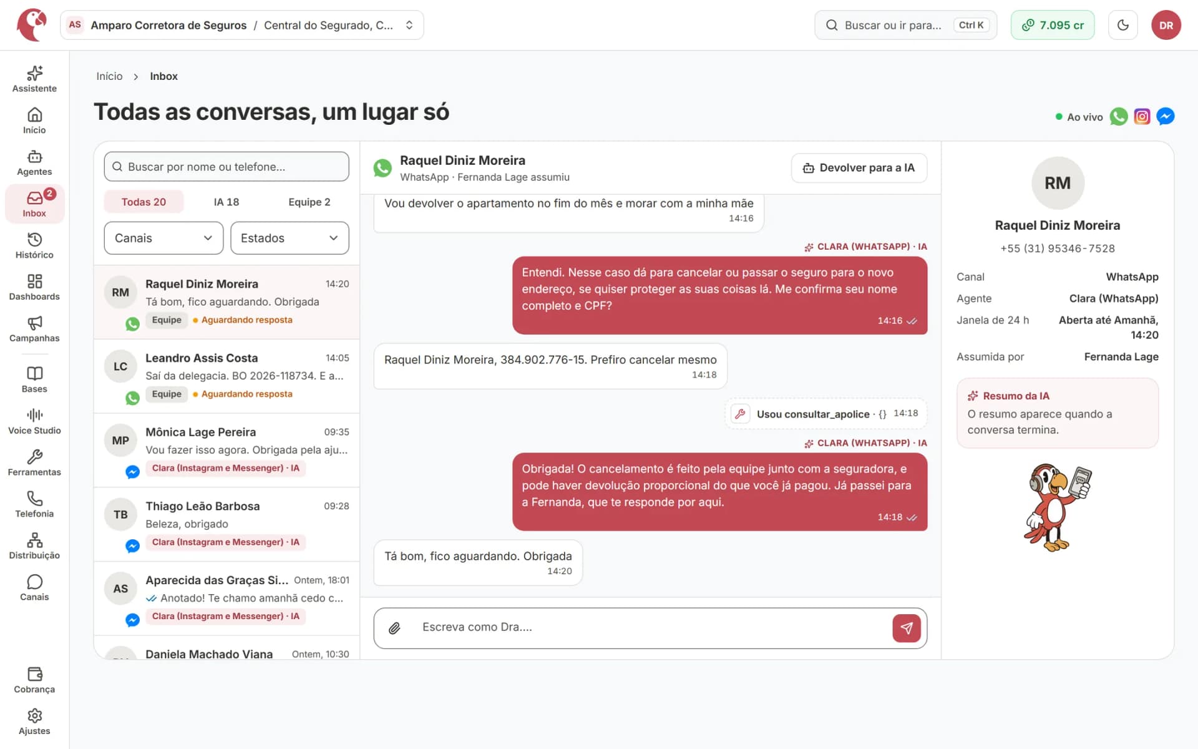Viewport: 1198px width, 749px height.
Task: Open Leandro Assis Costa conversation
Action: coord(226,376)
